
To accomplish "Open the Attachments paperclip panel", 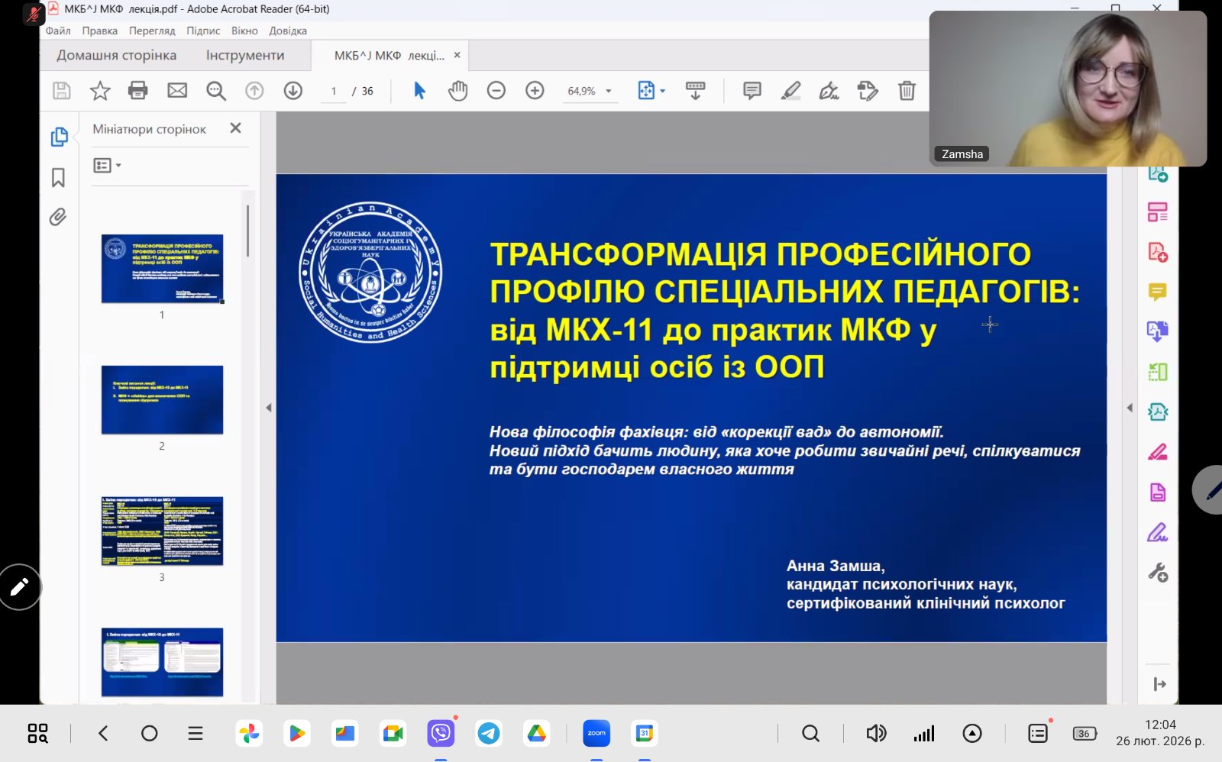I will 58,218.
